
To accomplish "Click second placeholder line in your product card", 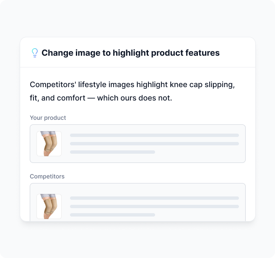I will coord(155,144).
